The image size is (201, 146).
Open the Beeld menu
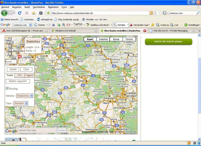tap(27, 7)
